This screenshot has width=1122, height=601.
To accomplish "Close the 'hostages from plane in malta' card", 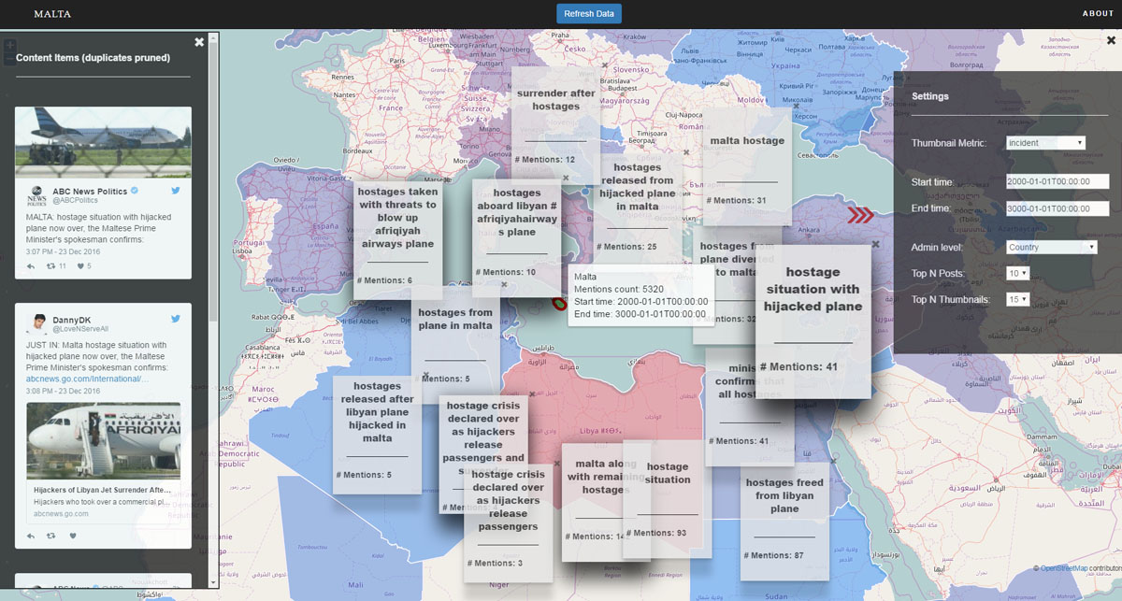I will point(504,284).
